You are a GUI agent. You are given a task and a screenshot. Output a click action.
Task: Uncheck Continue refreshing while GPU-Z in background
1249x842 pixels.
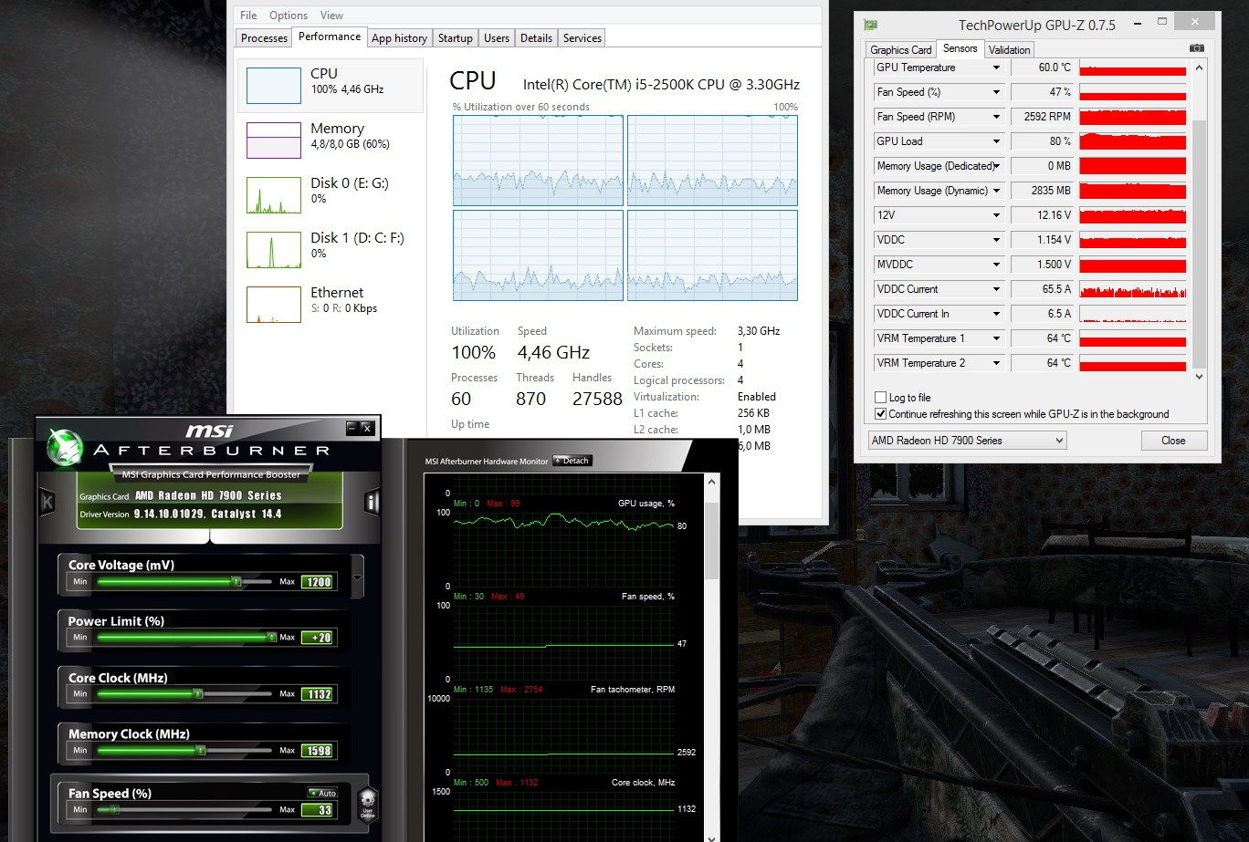click(880, 414)
